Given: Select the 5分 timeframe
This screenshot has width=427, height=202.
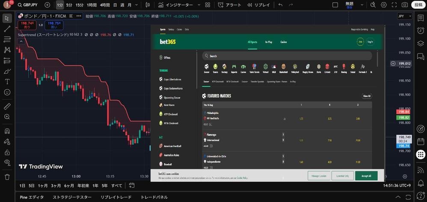Looking at the screenshot, I should click(69, 5).
